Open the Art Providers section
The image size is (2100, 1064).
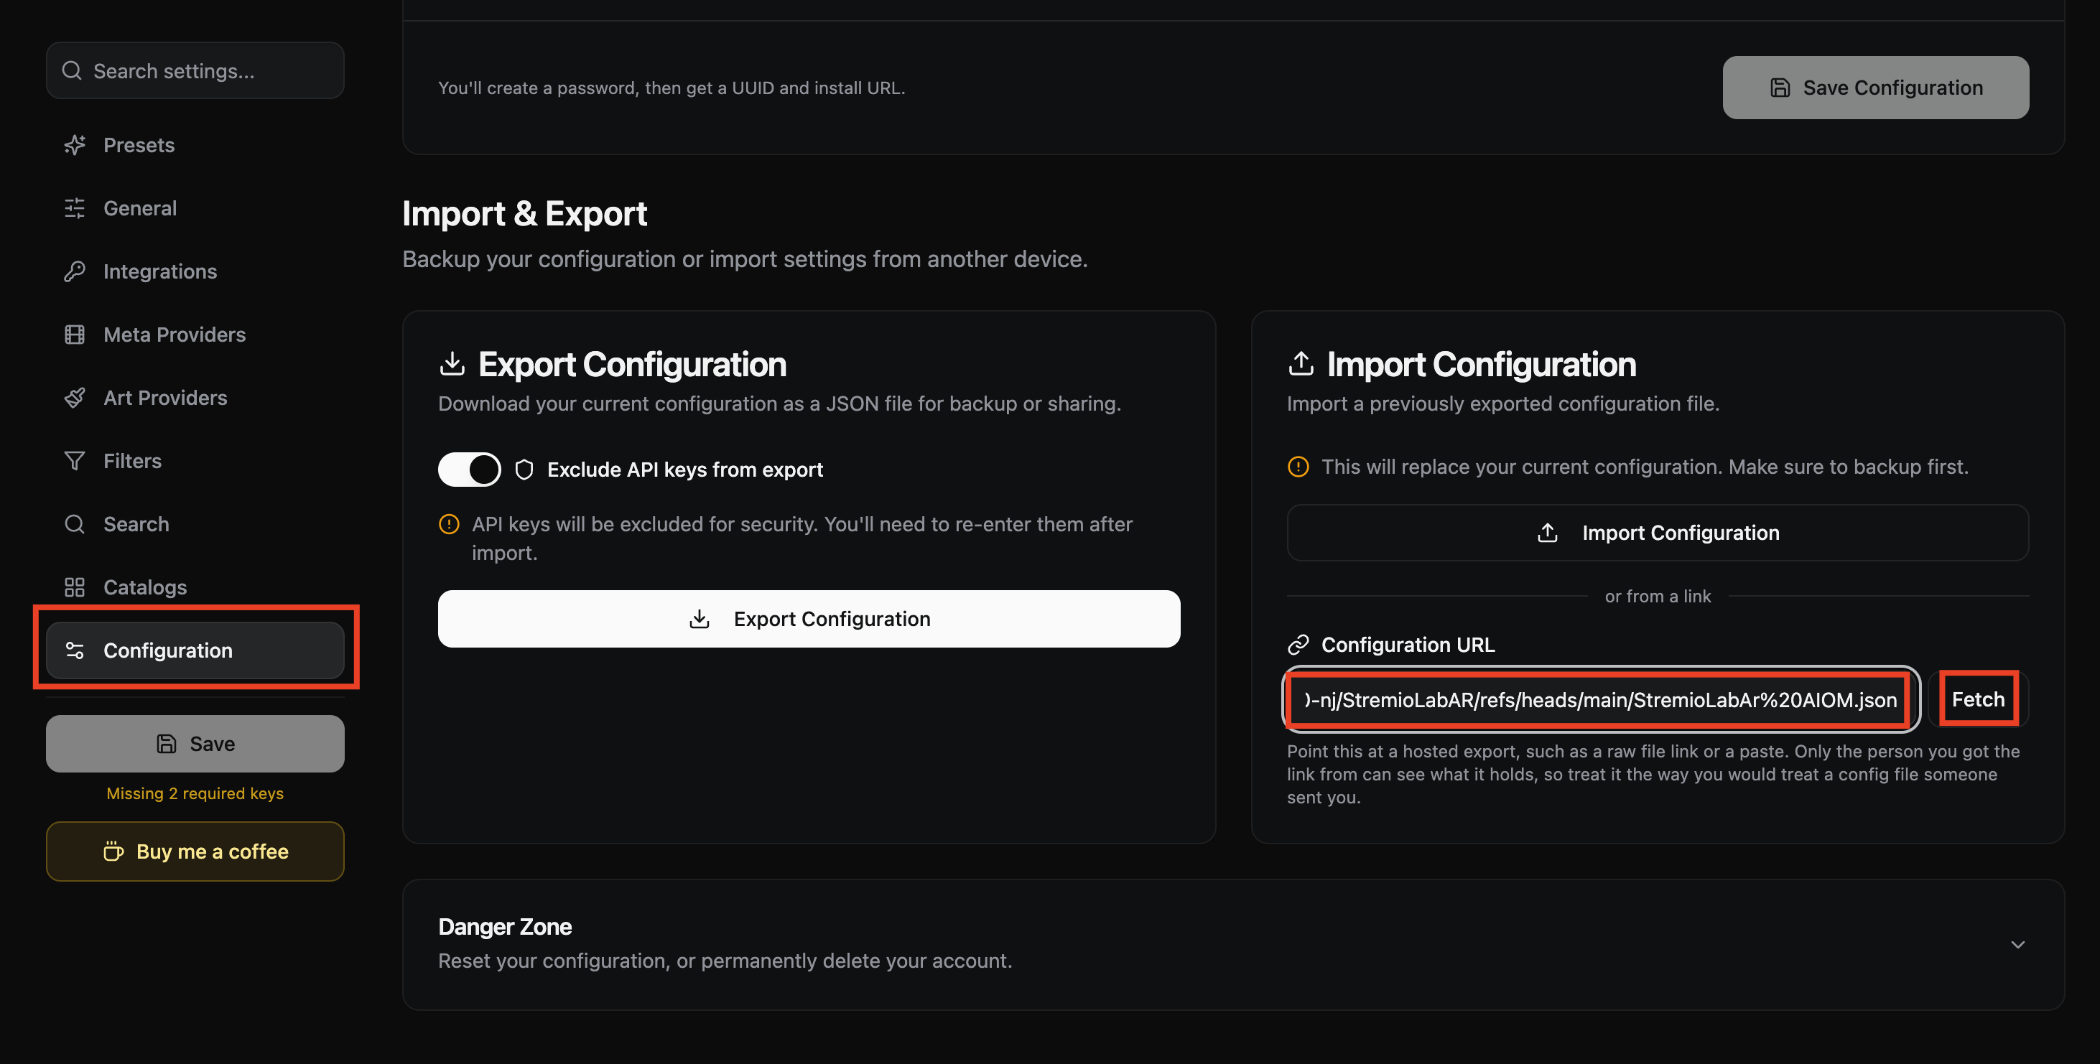click(195, 398)
